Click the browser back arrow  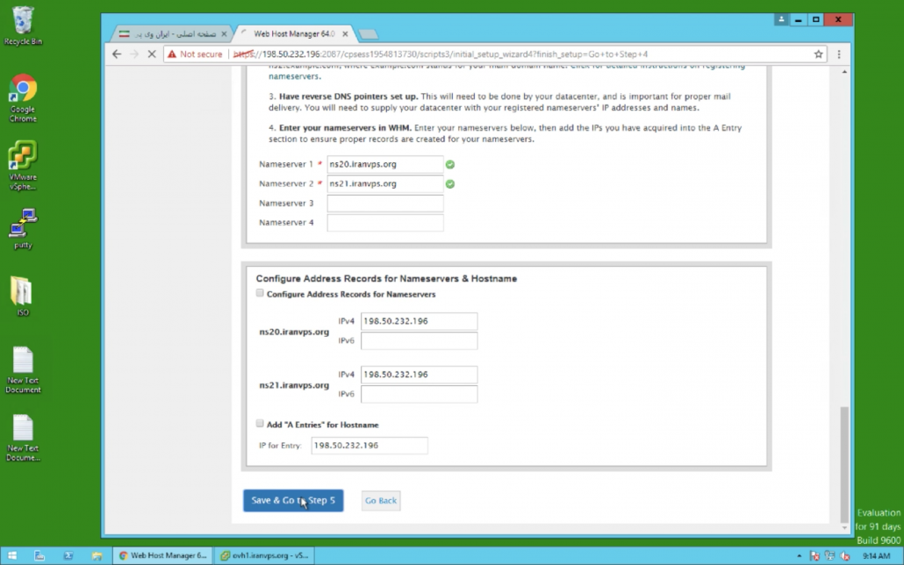point(117,54)
